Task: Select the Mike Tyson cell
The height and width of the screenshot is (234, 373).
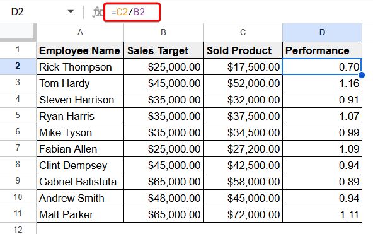Action: 80,132
